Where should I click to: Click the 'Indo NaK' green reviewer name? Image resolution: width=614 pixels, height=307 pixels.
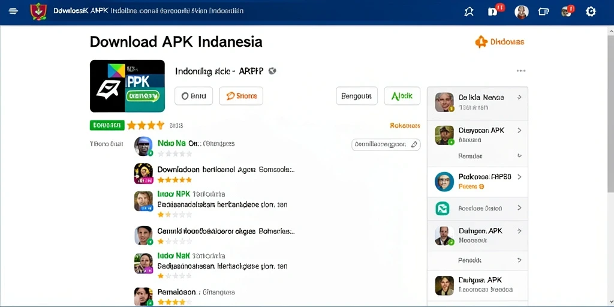[x=173, y=255]
